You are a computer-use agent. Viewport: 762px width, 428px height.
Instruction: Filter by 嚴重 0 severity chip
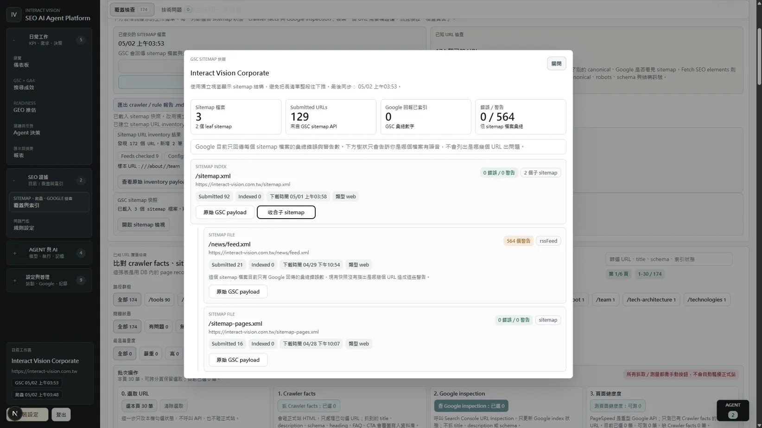click(x=151, y=353)
